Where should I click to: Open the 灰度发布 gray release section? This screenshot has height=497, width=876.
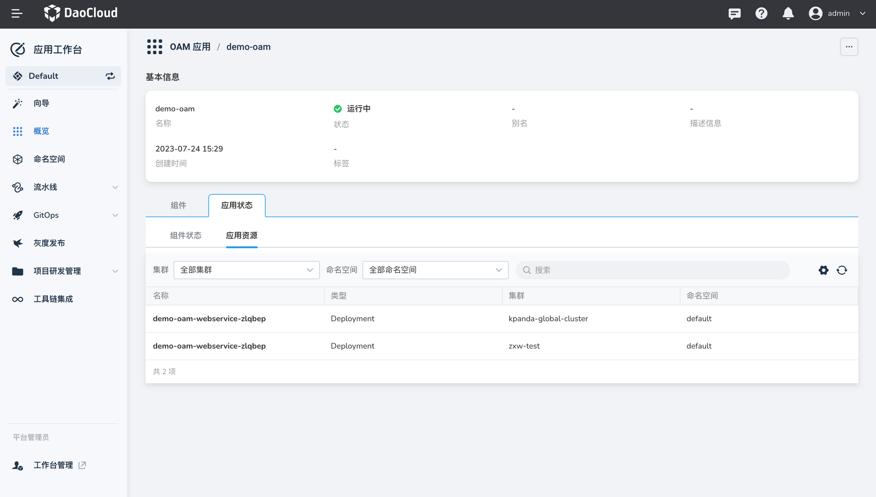(x=18, y=243)
